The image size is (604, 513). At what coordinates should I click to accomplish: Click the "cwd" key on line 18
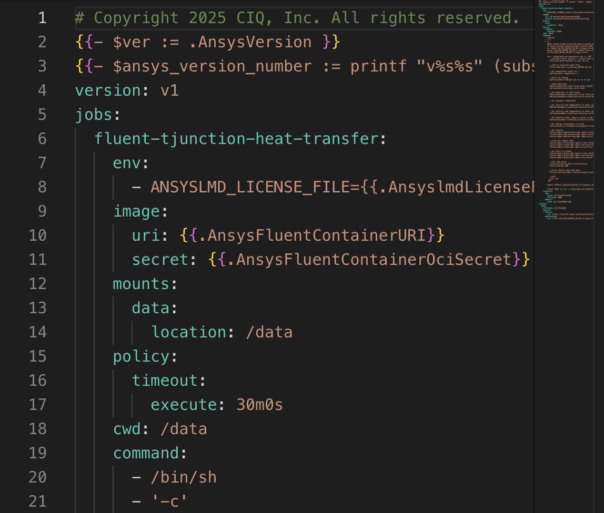click(x=127, y=429)
